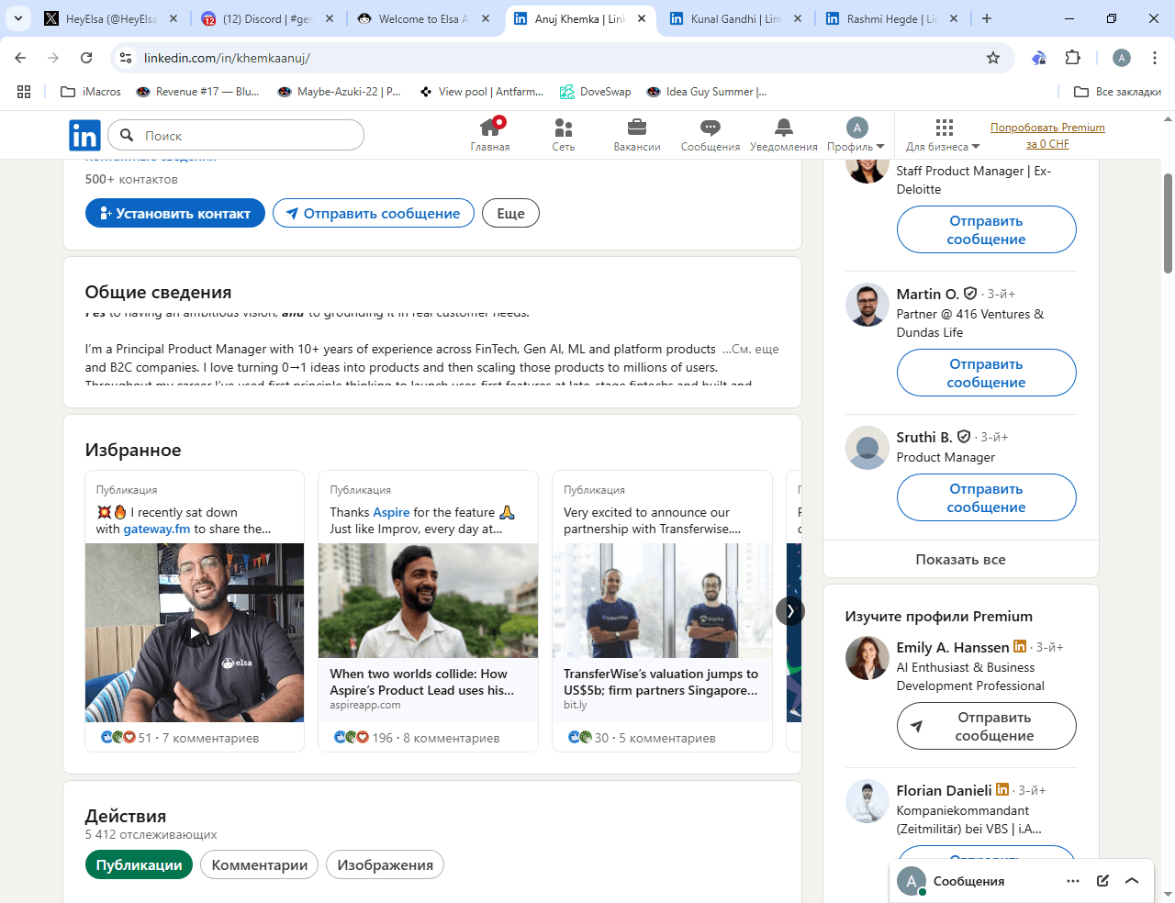Open the Еще more options button
This screenshot has width=1175, height=903.
coord(510,213)
